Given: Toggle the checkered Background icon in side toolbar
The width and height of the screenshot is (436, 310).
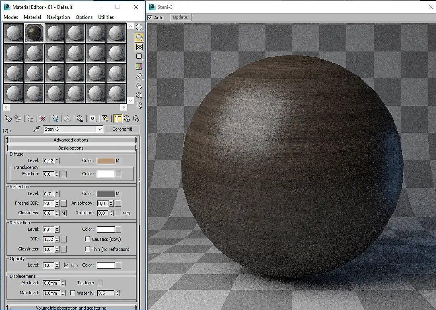Looking at the screenshot, I should [139, 47].
